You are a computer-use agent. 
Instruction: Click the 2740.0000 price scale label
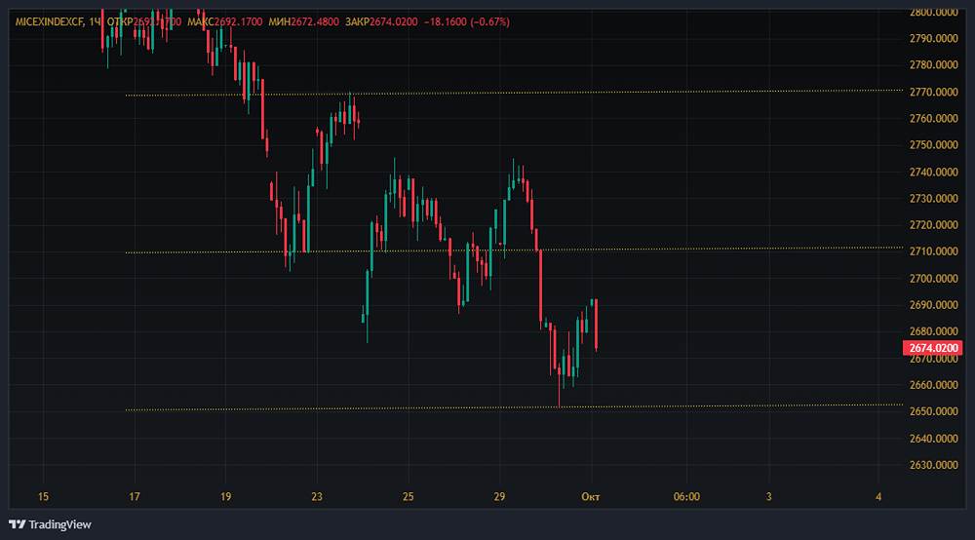(933, 173)
